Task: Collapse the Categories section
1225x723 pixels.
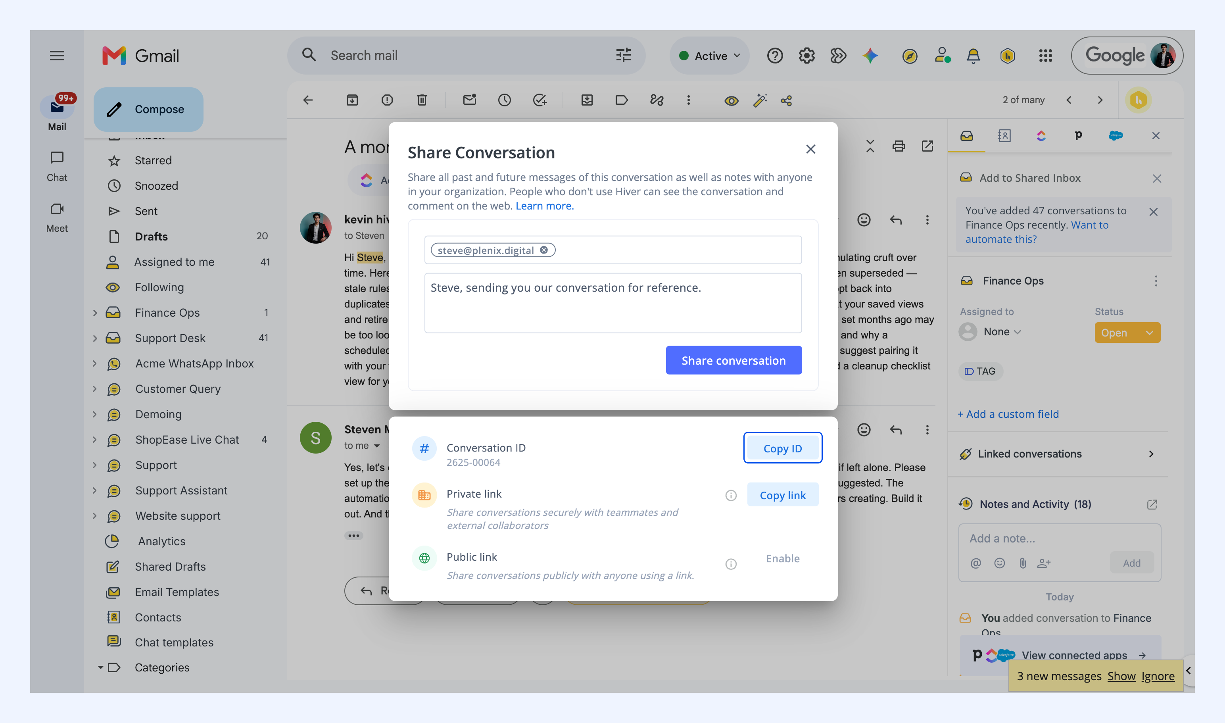Action: (100, 667)
